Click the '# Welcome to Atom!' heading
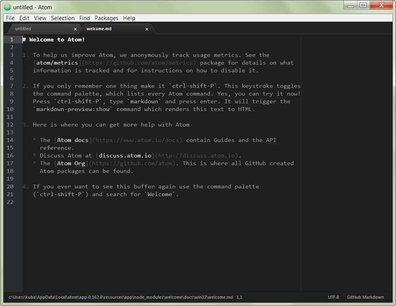This screenshot has height=306, width=396. tap(53, 40)
